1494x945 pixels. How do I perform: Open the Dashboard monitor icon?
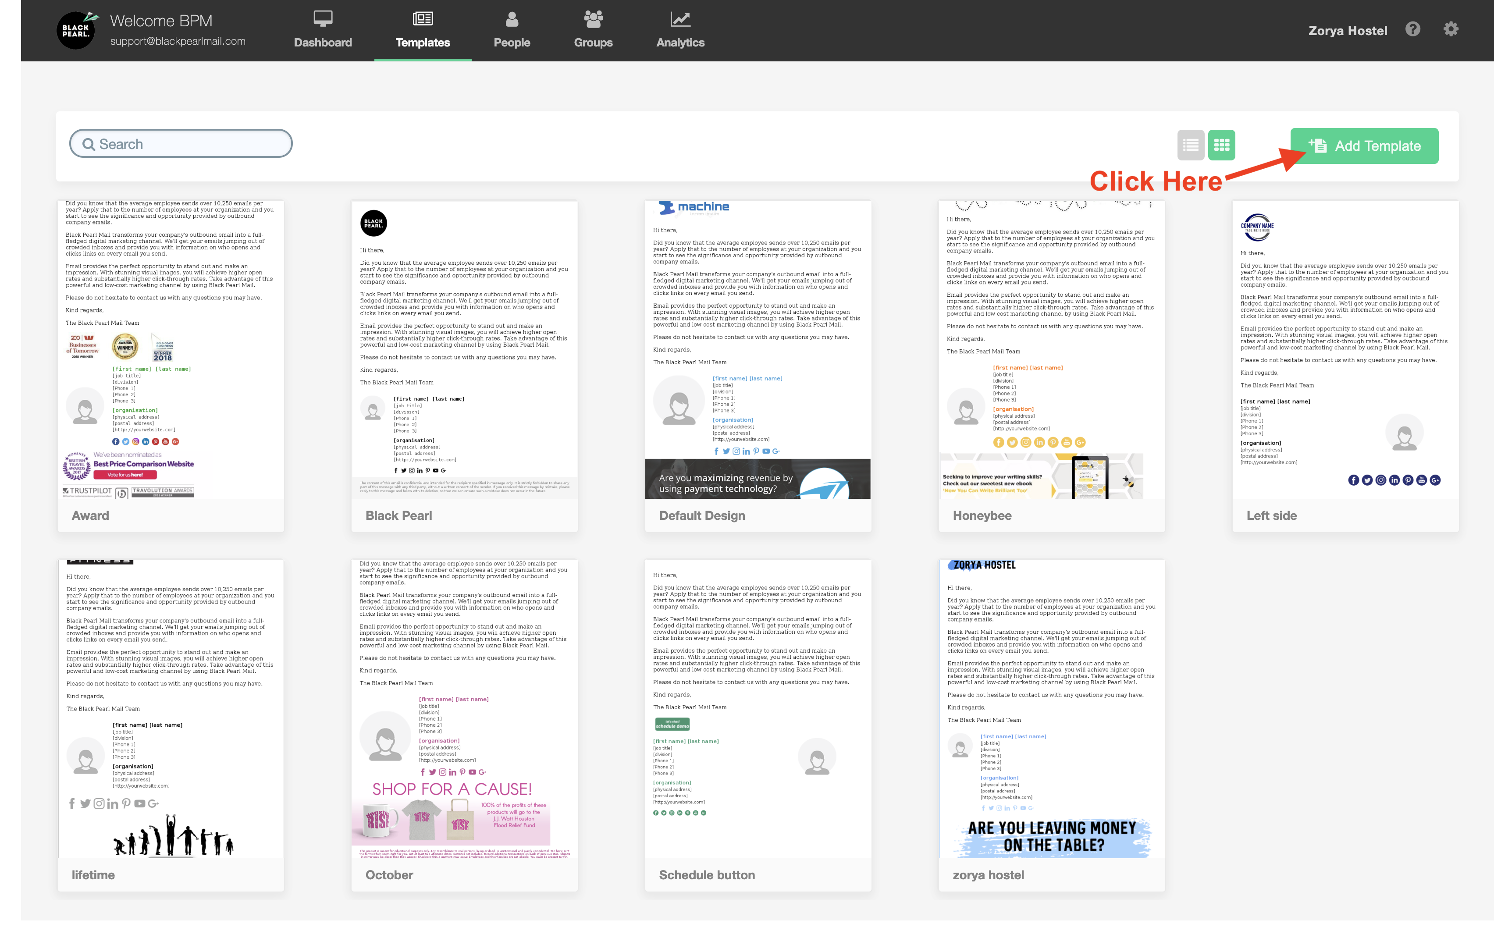(323, 18)
